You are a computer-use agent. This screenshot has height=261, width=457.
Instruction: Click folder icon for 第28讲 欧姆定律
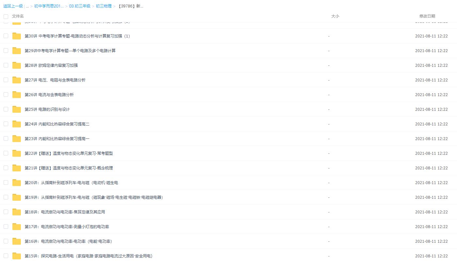coord(17,65)
